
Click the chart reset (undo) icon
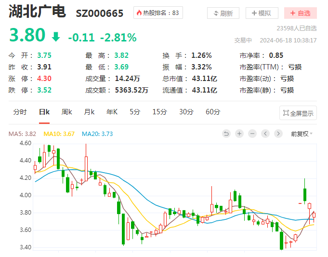(x=226, y=134)
